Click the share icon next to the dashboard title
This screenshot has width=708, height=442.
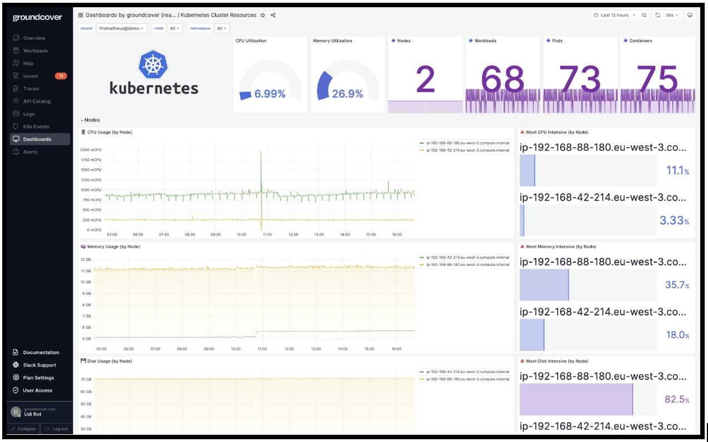pos(272,15)
